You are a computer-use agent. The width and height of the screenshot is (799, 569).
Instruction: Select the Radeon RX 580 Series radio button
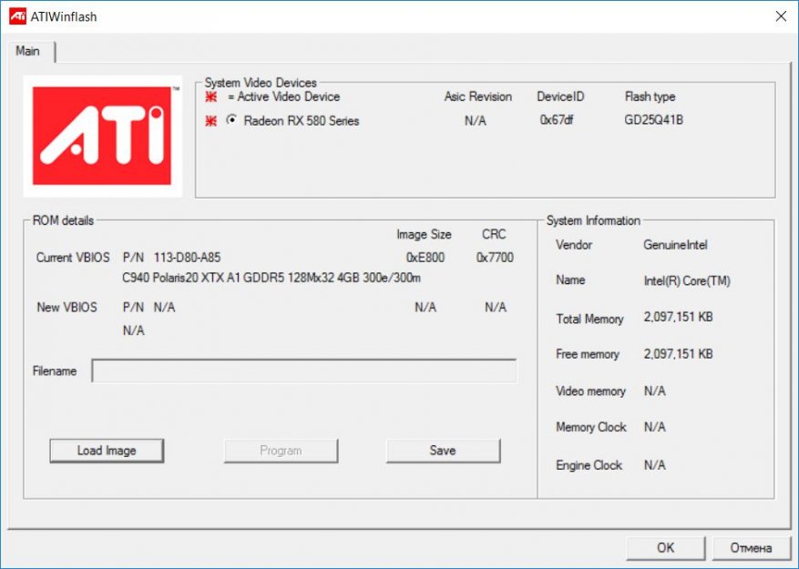point(231,120)
